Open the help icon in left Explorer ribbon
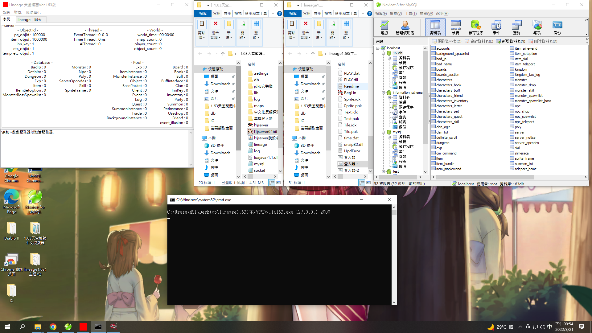The height and width of the screenshot is (333, 592). click(279, 14)
